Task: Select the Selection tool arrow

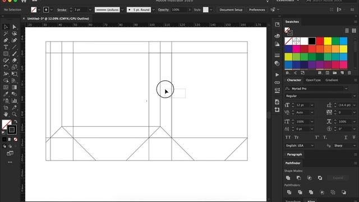Action: pyautogui.click(x=6, y=27)
